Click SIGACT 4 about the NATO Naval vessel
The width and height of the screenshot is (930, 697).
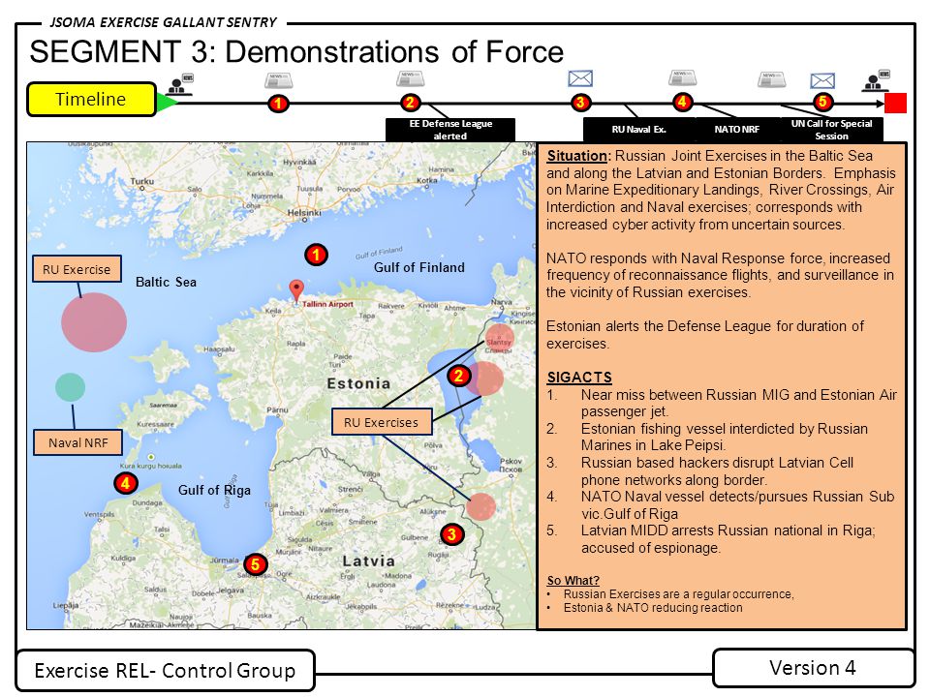coord(721,505)
